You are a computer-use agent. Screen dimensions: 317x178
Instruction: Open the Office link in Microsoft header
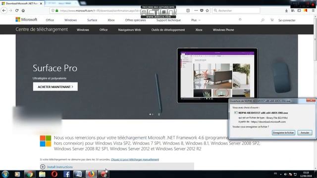(50, 20)
